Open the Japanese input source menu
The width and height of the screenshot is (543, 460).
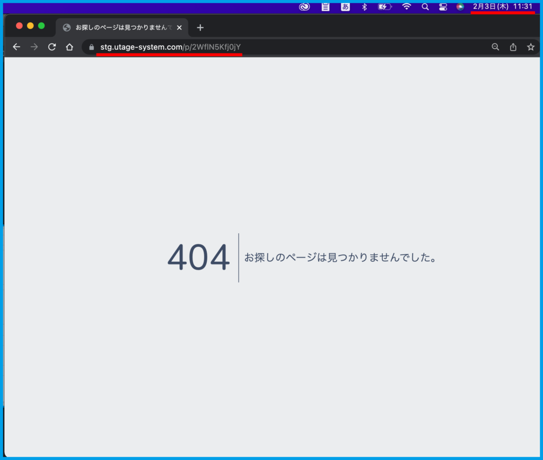tap(345, 6)
